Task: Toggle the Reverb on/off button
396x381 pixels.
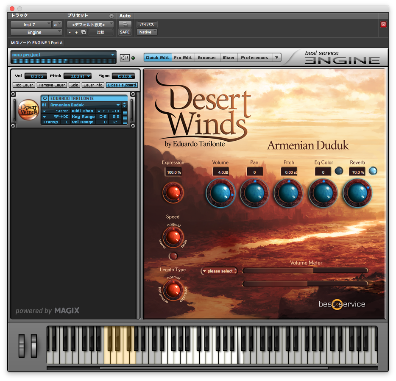Action: (x=373, y=171)
